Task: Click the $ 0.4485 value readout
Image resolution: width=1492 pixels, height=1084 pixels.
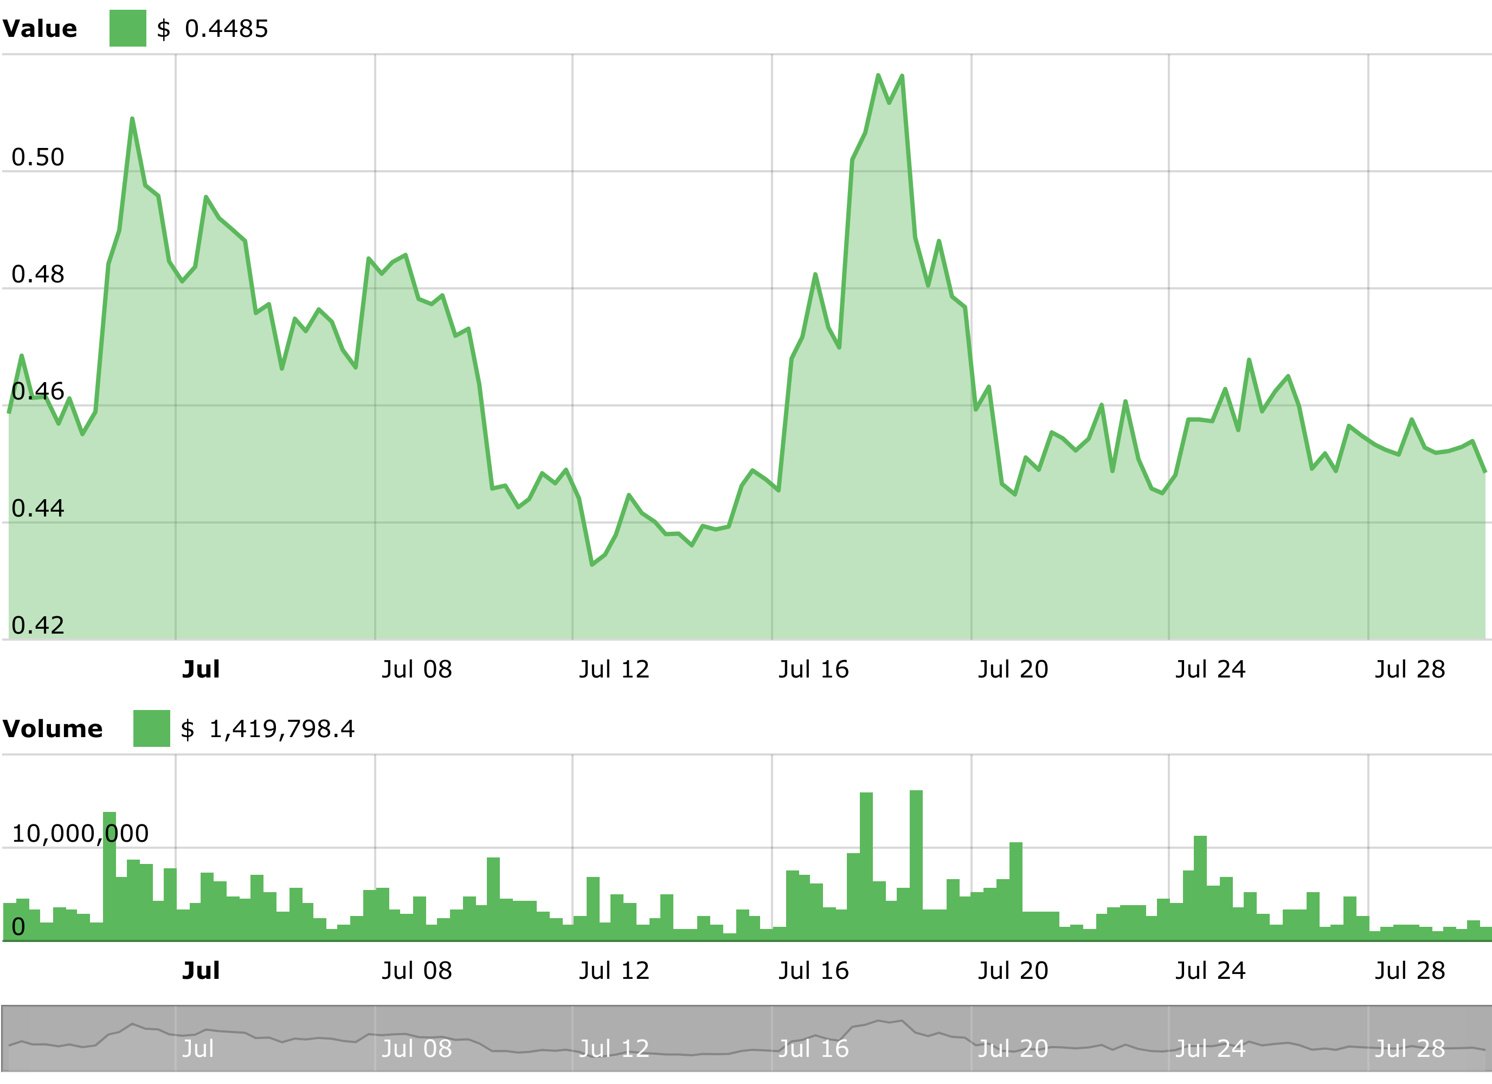Action: pyautogui.click(x=213, y=28)
